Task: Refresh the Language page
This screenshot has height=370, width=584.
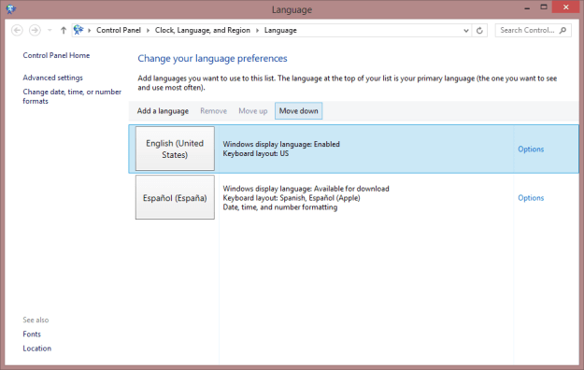Action: tap(479, 31)
